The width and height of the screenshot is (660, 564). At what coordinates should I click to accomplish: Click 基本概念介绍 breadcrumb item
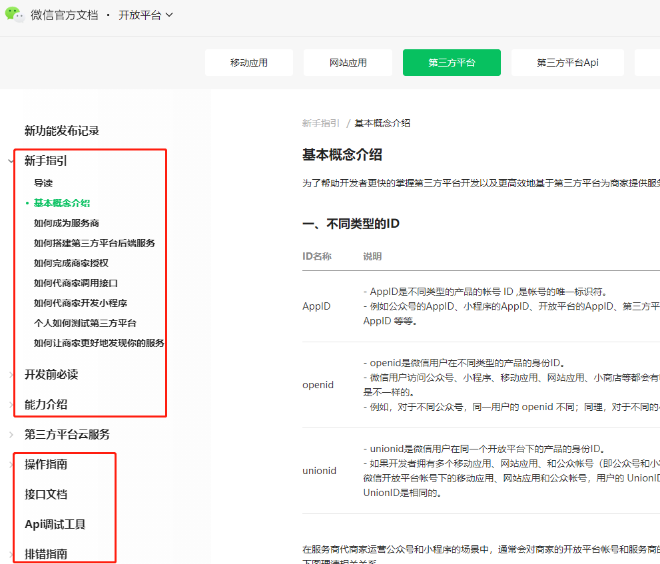[382, 123]
